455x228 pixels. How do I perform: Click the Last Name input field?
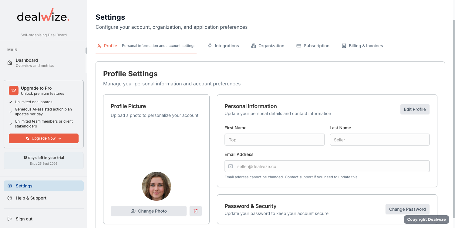click(x=380, y=140)
